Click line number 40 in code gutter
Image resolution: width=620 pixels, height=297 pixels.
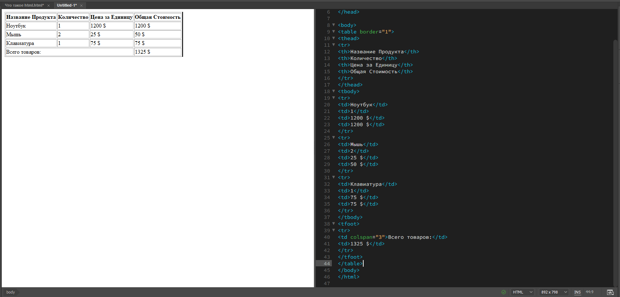coord(327,237)
